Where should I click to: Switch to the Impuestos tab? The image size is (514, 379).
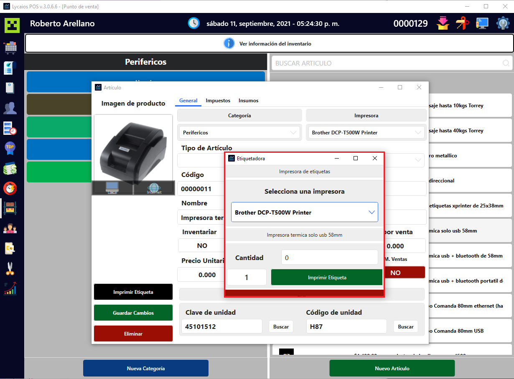tap(218, 101)
